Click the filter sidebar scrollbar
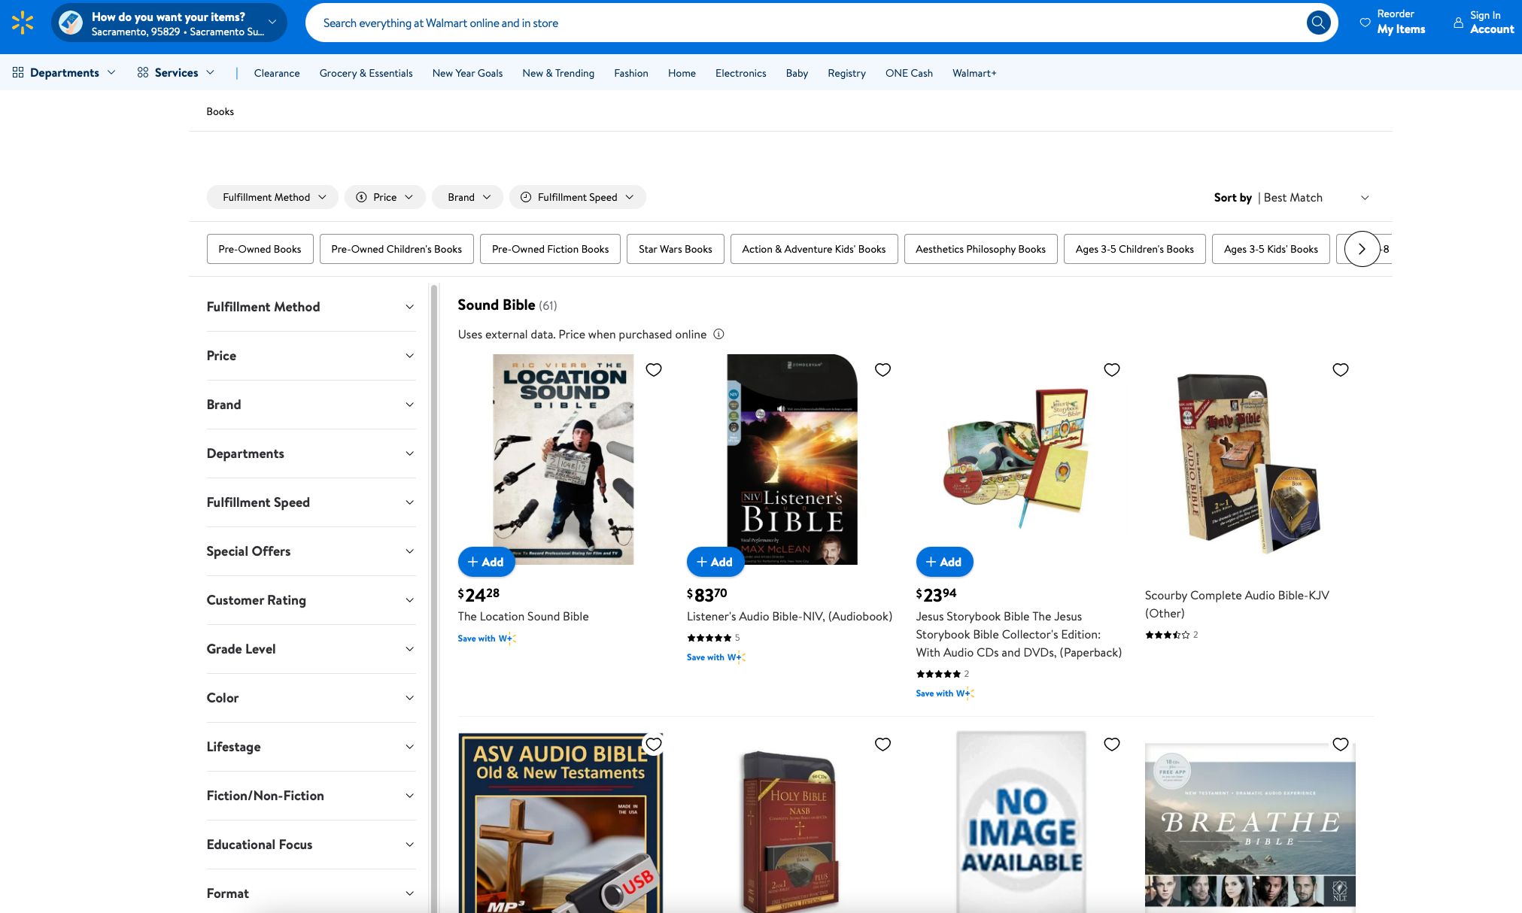Screen dimensions: 1522x913 coord(433,526)
